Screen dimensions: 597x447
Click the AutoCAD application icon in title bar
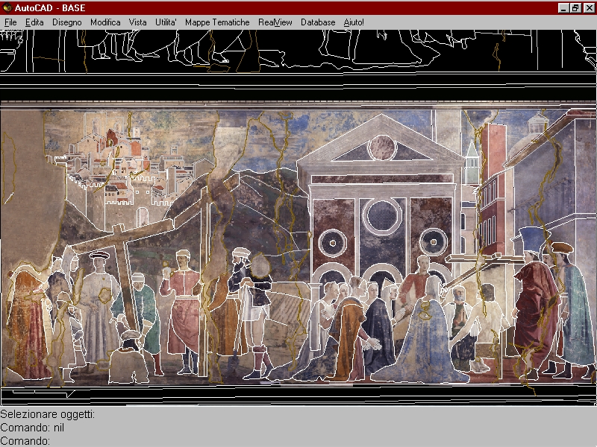[7, 7]
